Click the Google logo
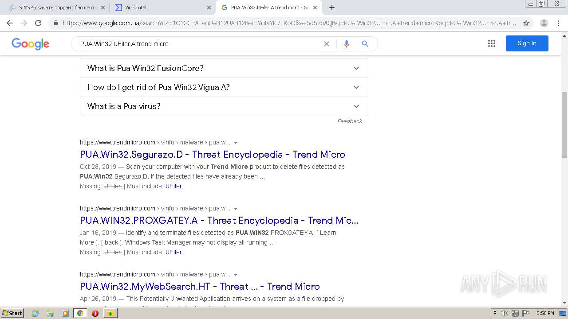The image size is (568, 319). pos(31,44)
